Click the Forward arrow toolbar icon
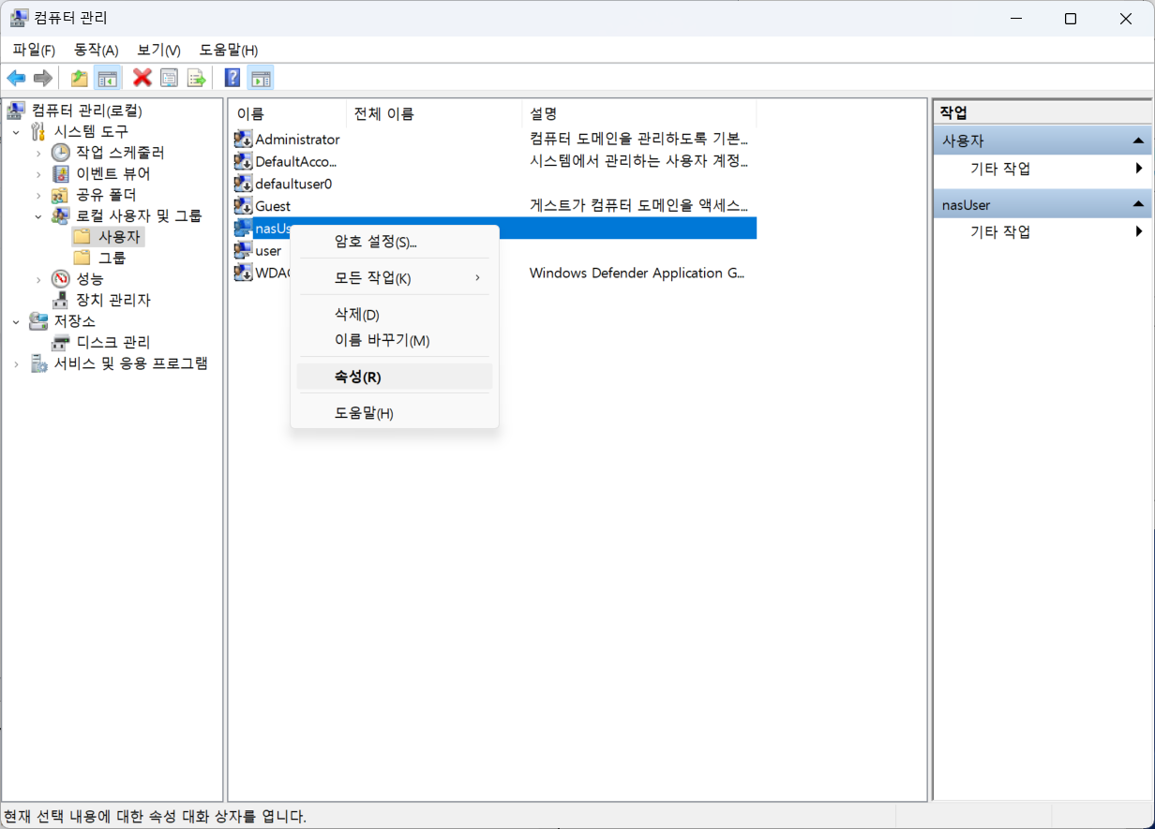 [x=42, y=78]
